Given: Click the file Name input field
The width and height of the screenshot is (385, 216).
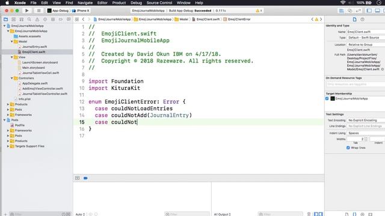Looking at the screenshot, I should click(x=366, y=32).
